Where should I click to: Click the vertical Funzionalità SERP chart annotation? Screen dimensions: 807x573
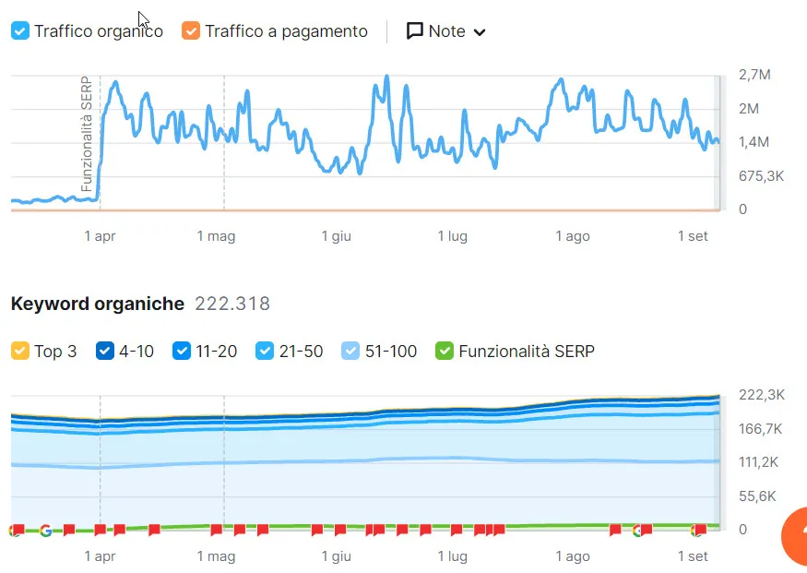pyautogui.click(x=87, y=134)
